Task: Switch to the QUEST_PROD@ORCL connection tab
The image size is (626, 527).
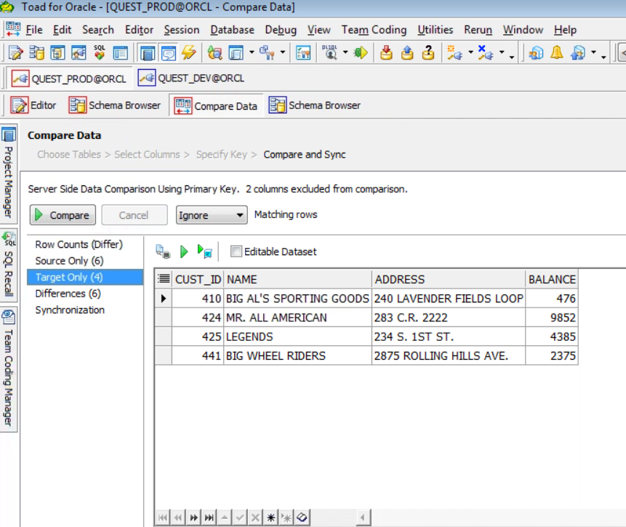Action: point(68,79)
